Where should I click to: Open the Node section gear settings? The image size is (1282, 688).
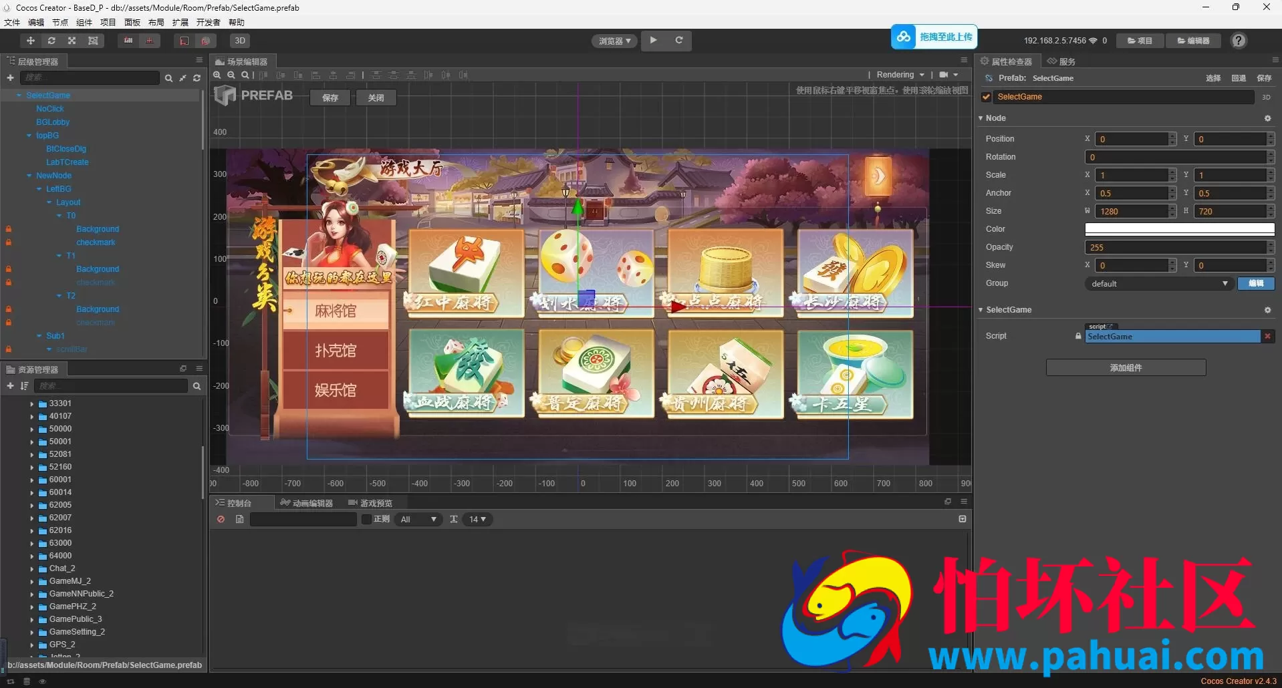click(x=1267, y=118)
